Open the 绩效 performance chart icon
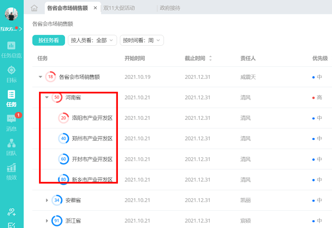This screenshot has height=228, width=332. coord(12,167)
